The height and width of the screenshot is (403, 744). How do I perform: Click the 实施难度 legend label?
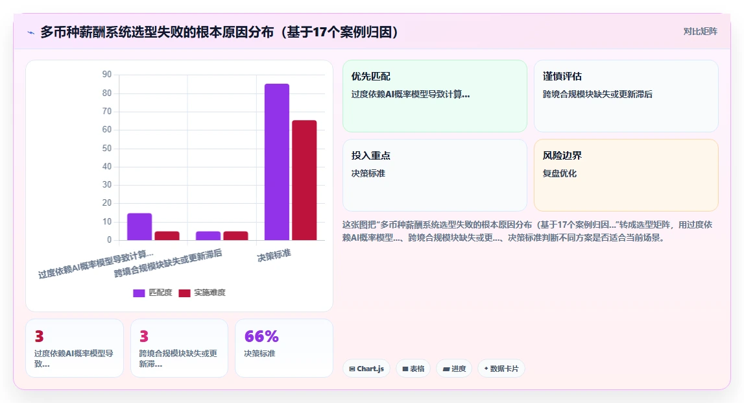[210, 293]
